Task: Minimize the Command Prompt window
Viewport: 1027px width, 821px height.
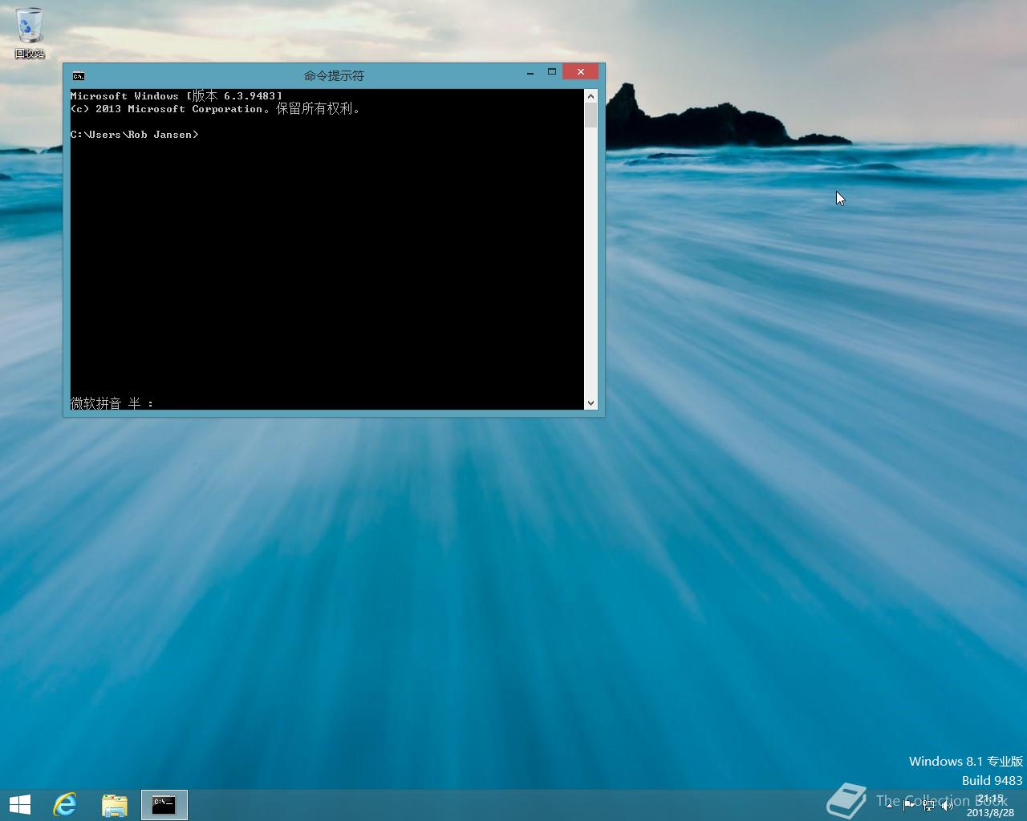Action: [x=530, y=72]
